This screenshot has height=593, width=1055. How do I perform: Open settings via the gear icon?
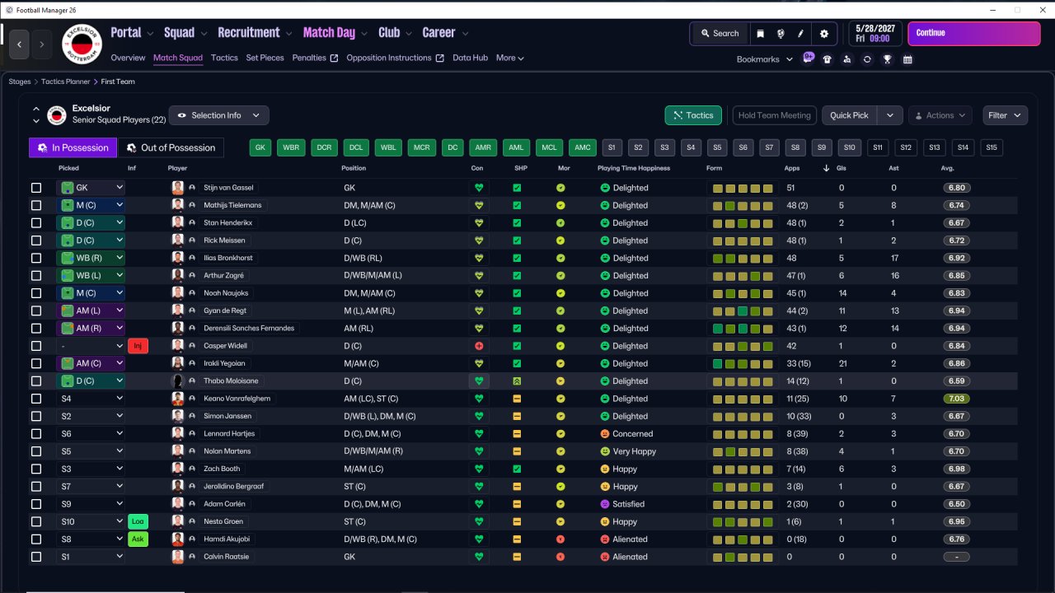coord(823,34)
